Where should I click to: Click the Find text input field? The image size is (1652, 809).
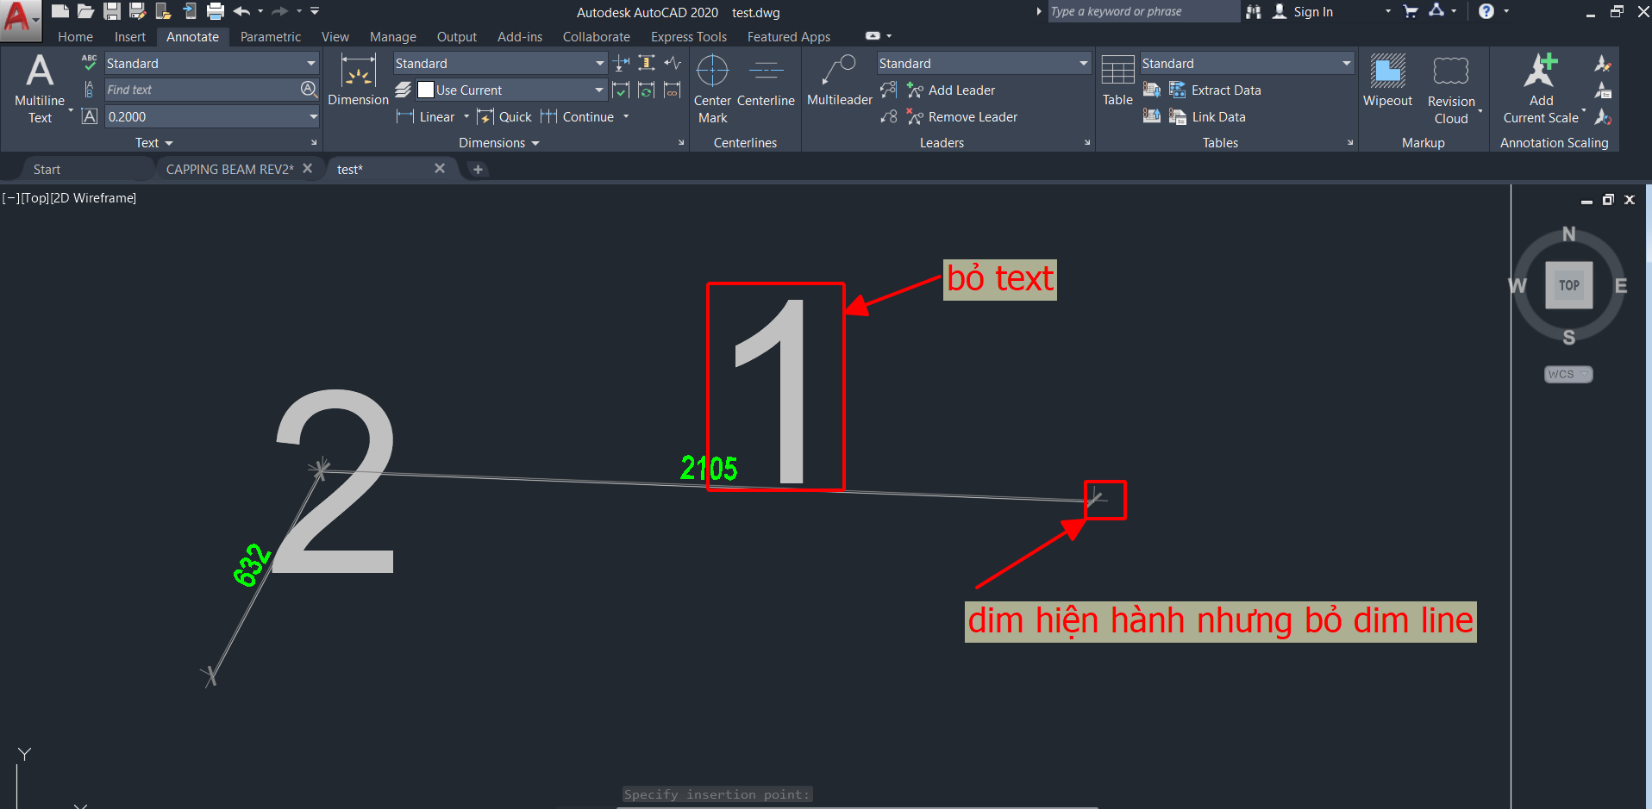point(202,90)
